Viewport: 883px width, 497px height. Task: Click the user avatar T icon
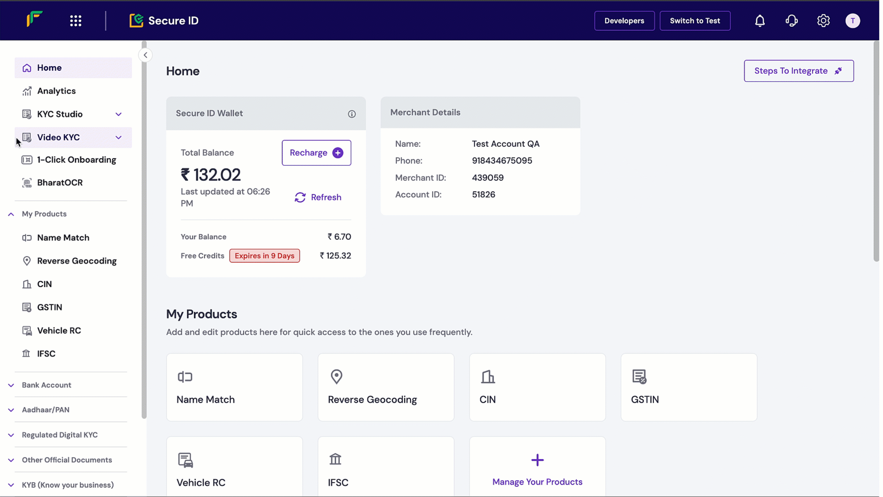tap(853, 21)
